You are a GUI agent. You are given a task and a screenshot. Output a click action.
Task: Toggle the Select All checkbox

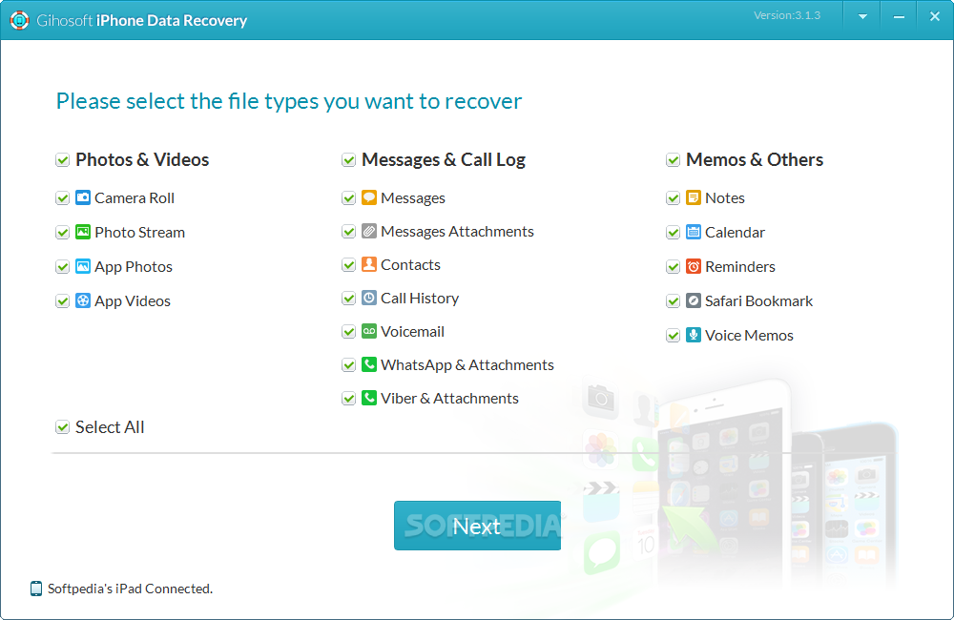pos(62,427)
